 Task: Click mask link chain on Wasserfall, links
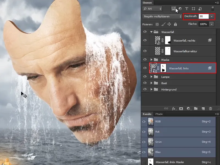coord(158,68)
